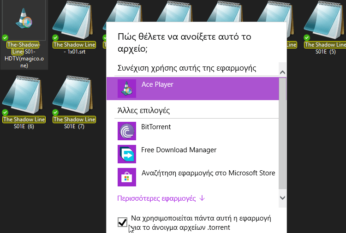Click the dialog scrollbar down arrow
The width and height of the screenshot is (346, 233).
click(282, 197)
